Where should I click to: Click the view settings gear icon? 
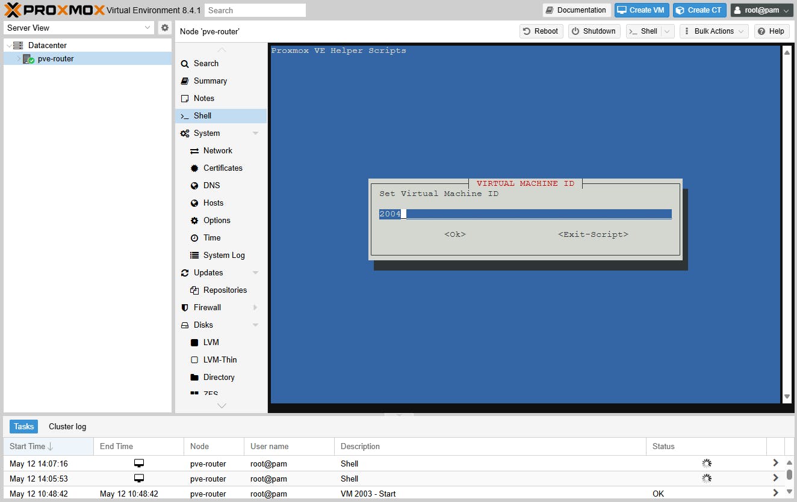(165, 27)
